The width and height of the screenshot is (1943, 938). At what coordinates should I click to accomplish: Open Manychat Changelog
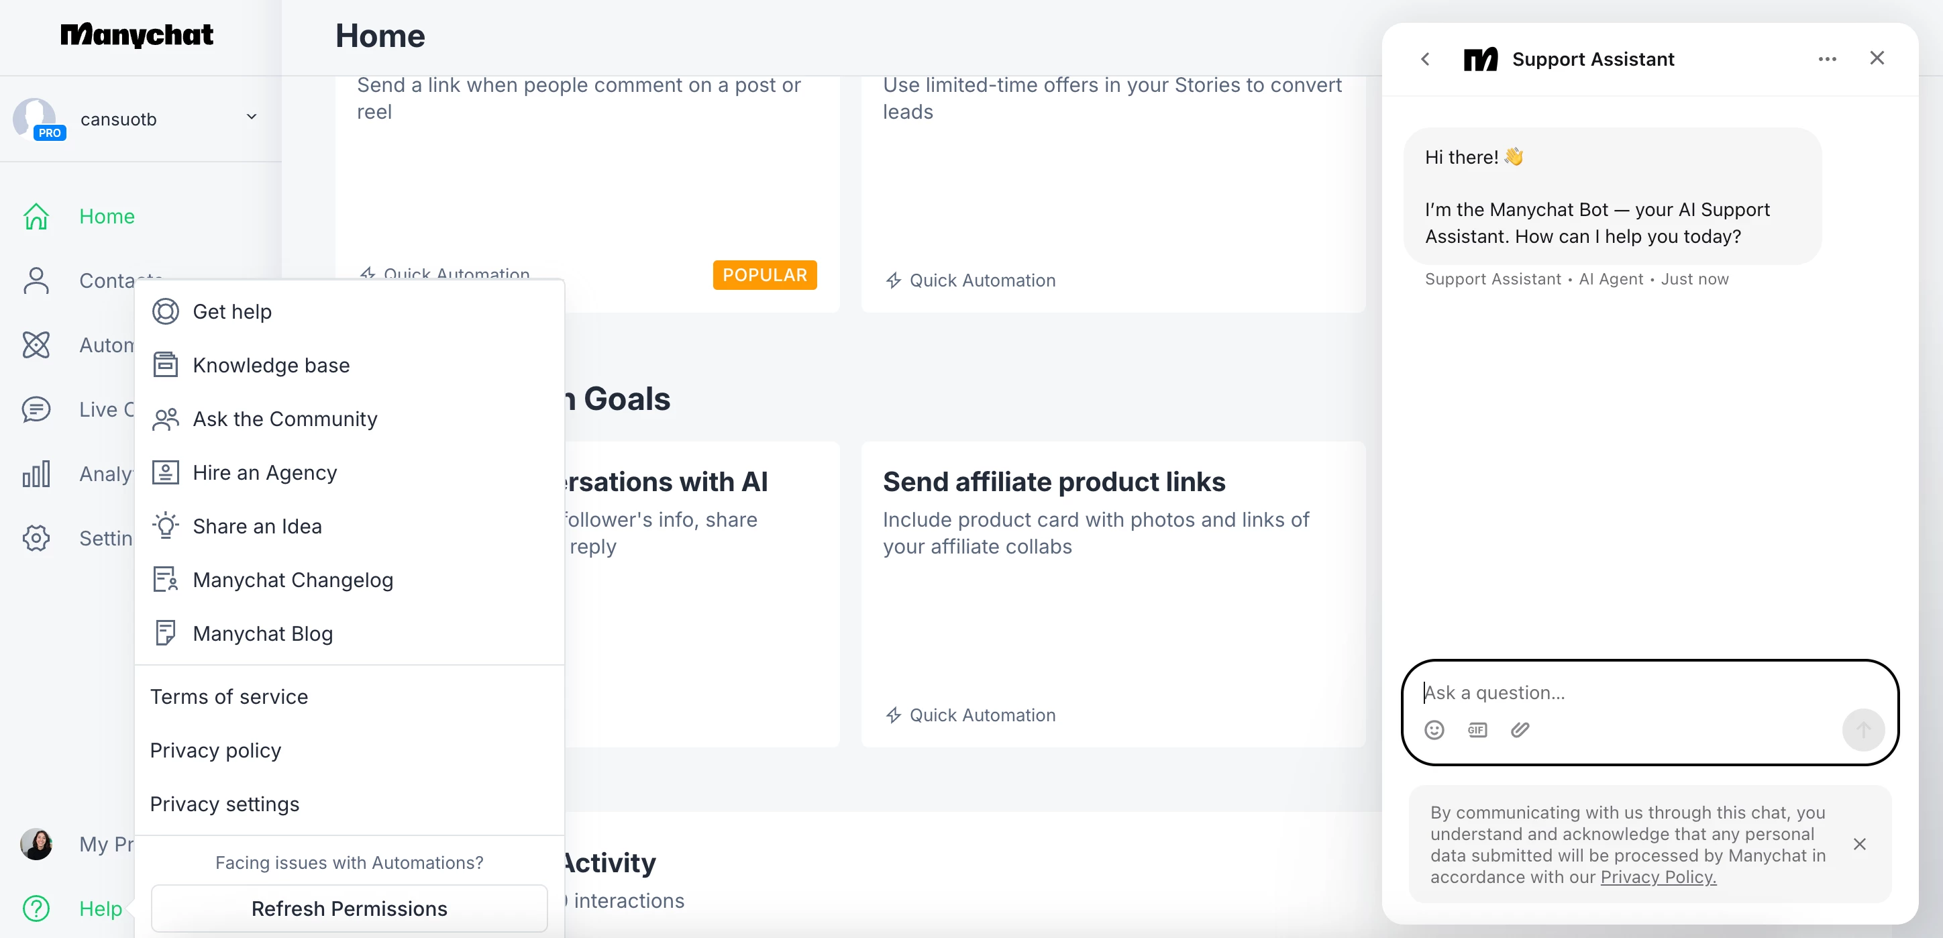click(x=350, y=580)
